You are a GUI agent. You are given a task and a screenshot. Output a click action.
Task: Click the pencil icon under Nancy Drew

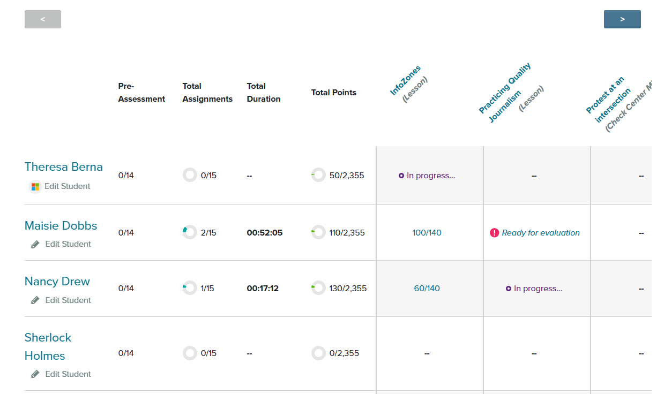coord(35,300)
